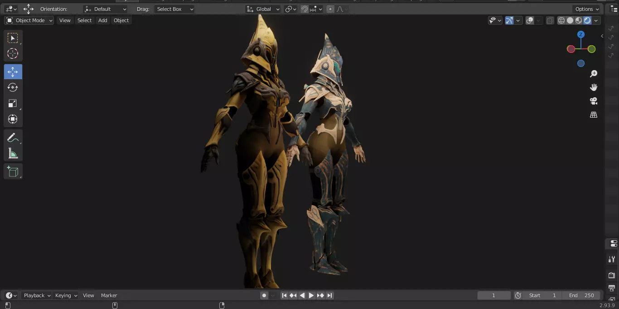This screenshot has height=309, width=619.
Task: Select the Select Box tool
Action: [x=13, y=38]
